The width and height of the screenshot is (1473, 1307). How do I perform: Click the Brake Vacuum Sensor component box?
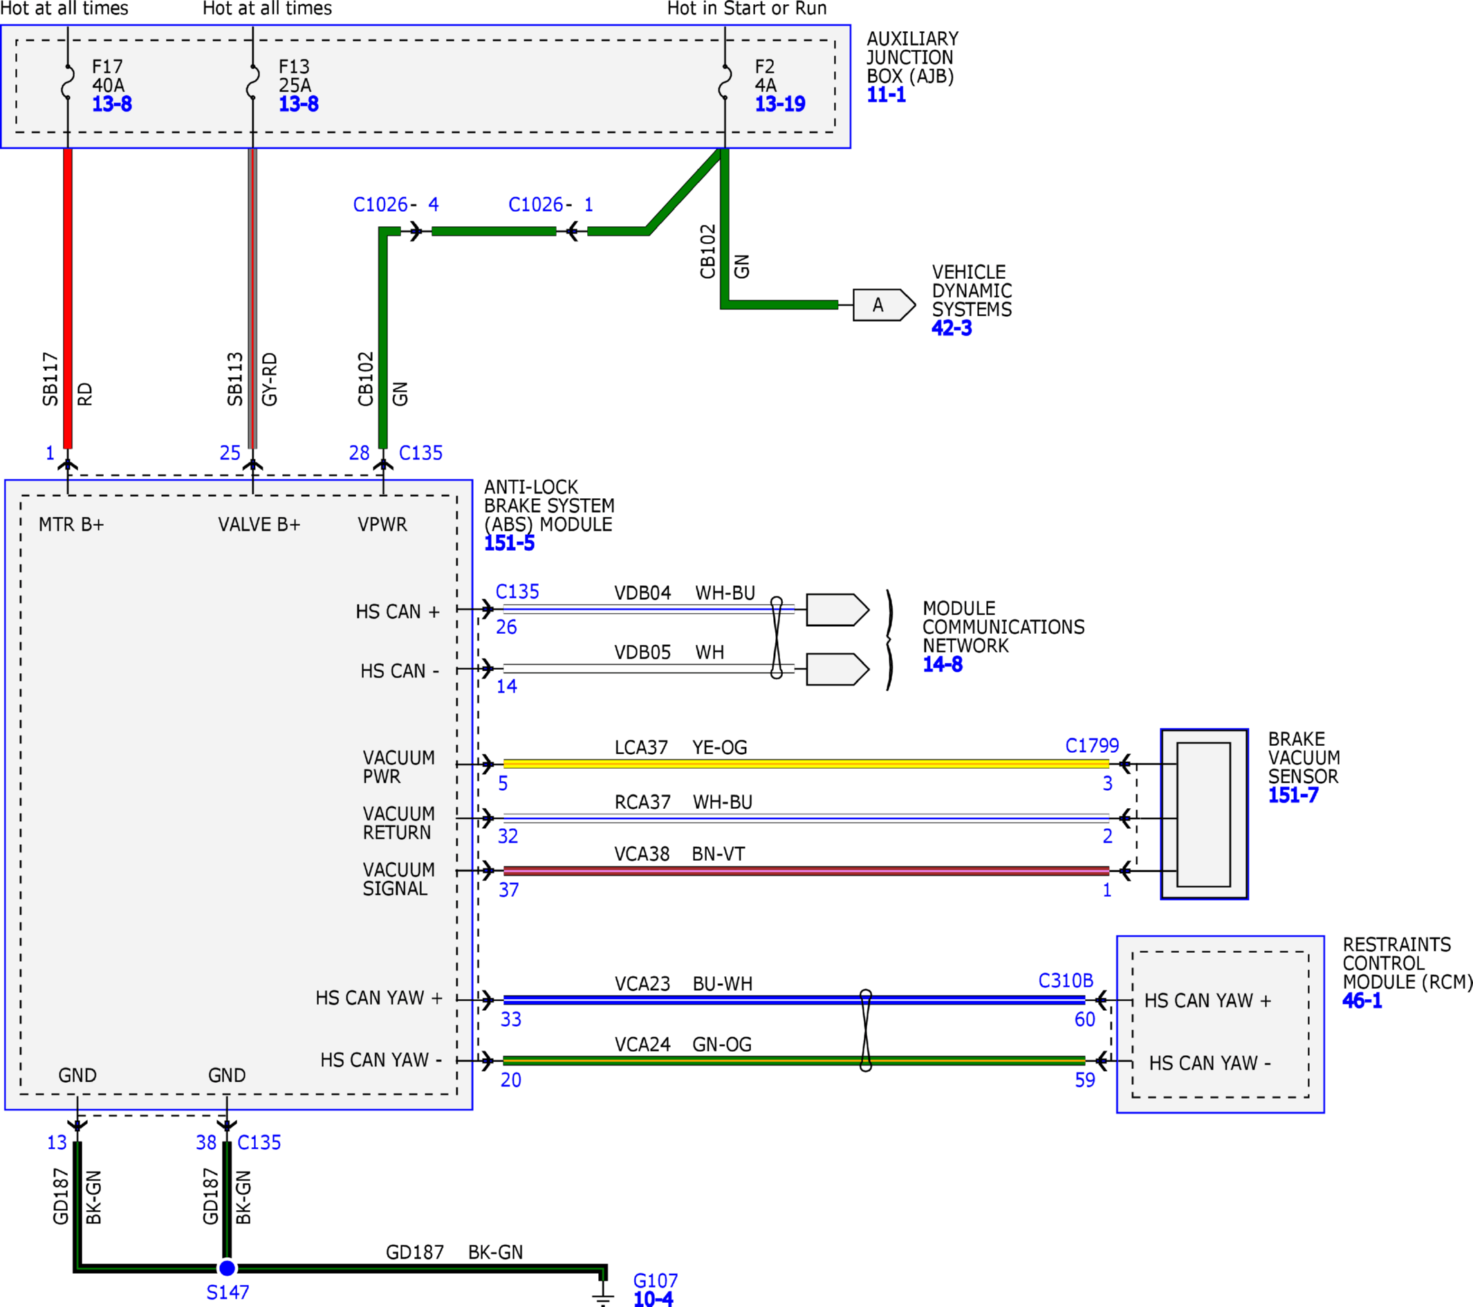click(x=1204, y=814)
